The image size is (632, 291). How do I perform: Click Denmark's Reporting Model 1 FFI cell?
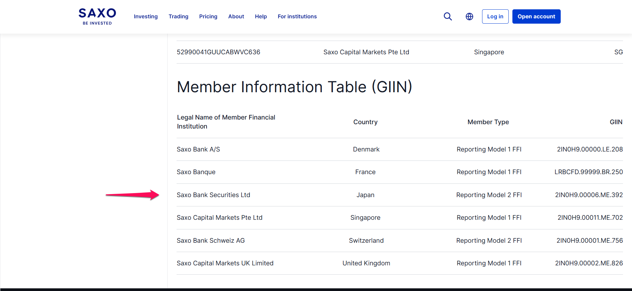[489, 149]
